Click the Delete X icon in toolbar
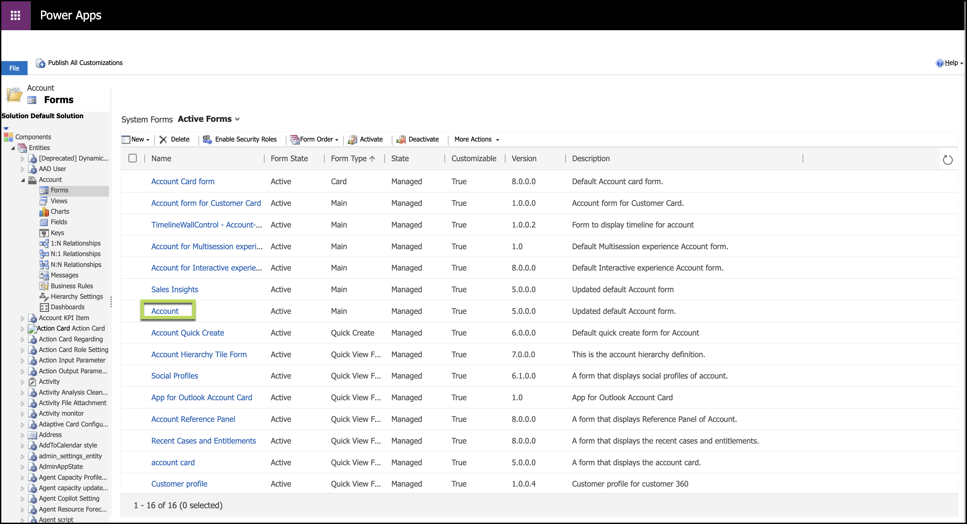The image size is (967, 524). (x=163, y=139)
